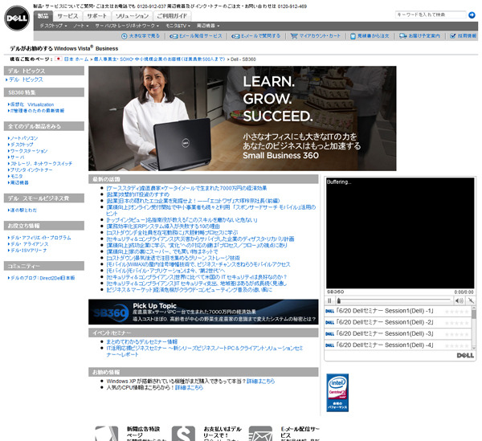Switch to the サポート tab
Image resolution: width=482 pixels, height=441 pixels.
tap(96, 16)
